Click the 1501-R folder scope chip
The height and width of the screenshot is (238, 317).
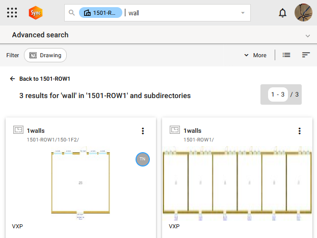[101, 13]
